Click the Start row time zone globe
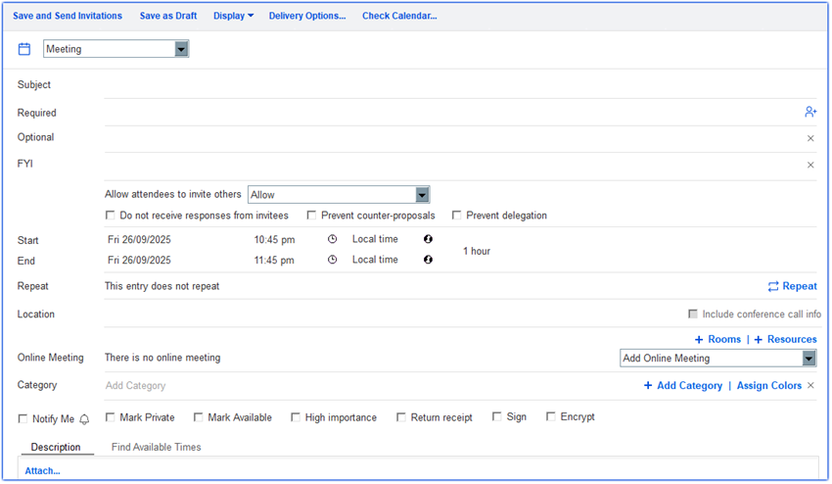This screenshot has height=484, width=832. (x=428, y=239)
